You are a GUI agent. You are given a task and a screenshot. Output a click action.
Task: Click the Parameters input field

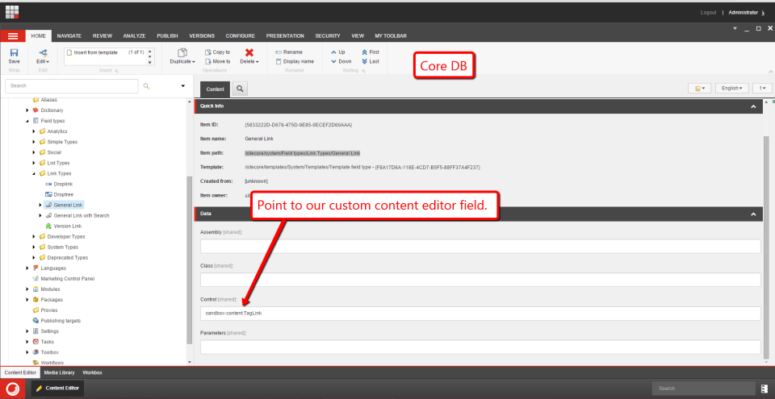coord(480,347)
